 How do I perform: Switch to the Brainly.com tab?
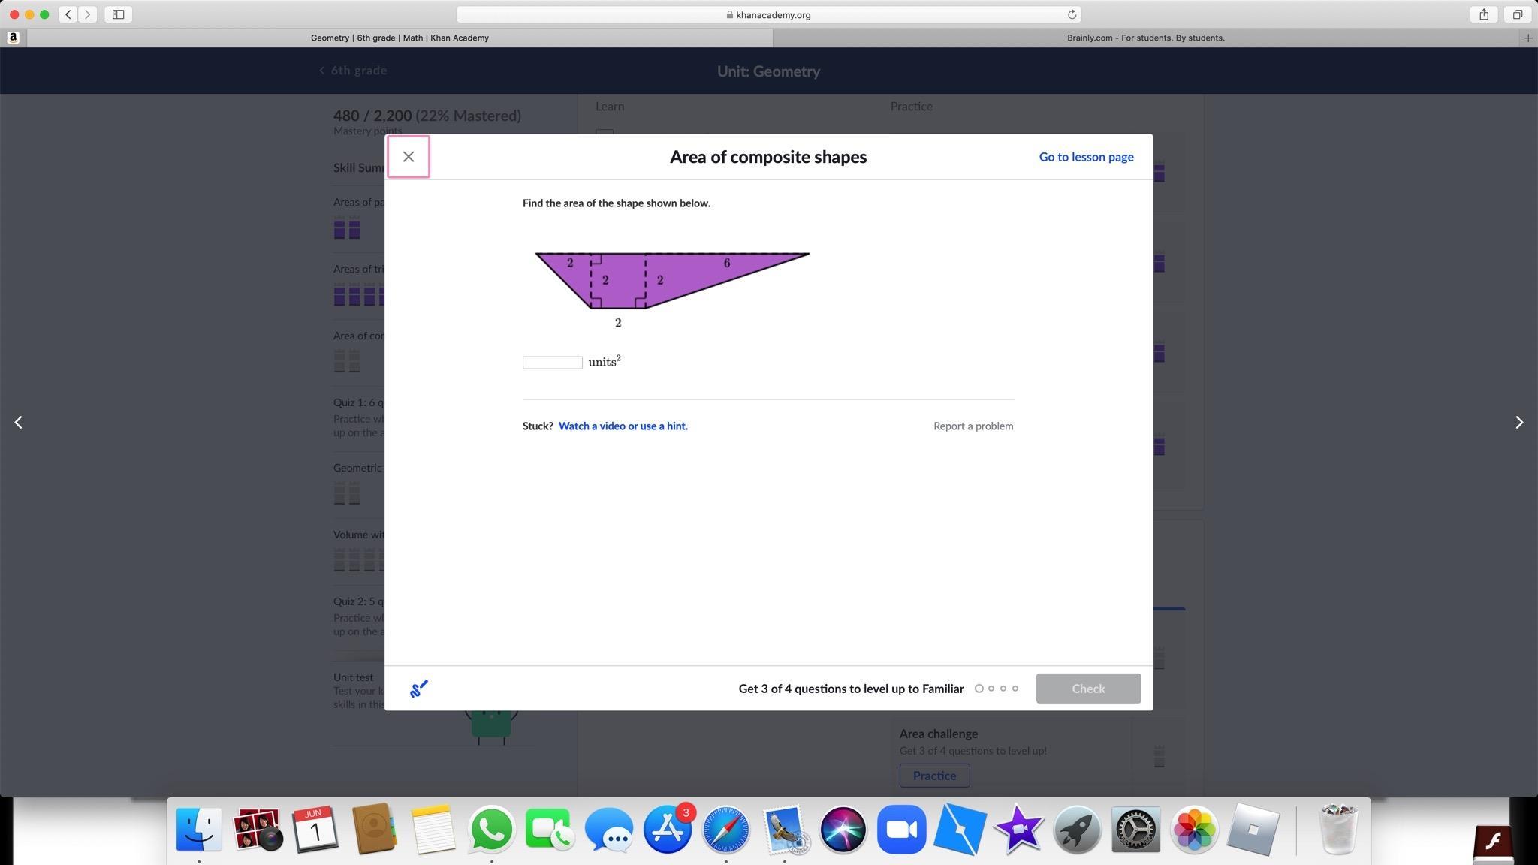1145,38
